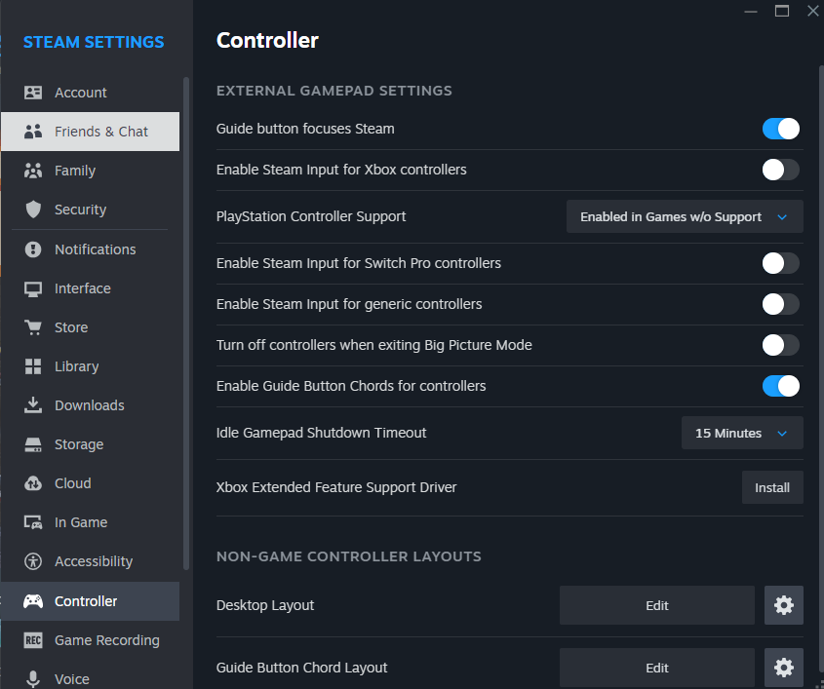Click the Controller gamepad icon
The width and height of the screenshot is (824, 689).
[33, 601]
